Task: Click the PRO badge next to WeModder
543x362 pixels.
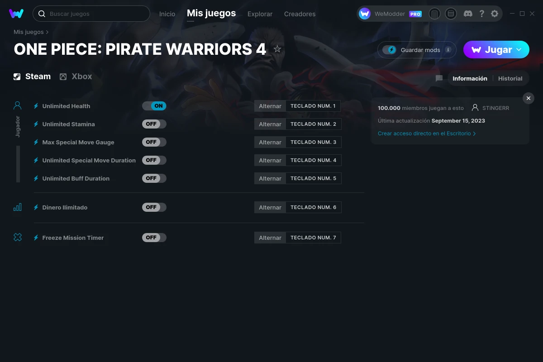Action: tap(415, 14)
